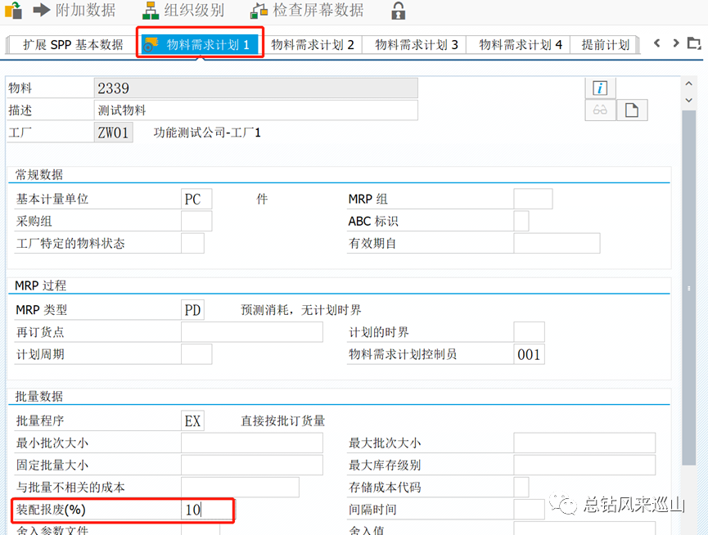Click the blank document icon
Viewport: 708px width, 535px height.
pos(631,110)
